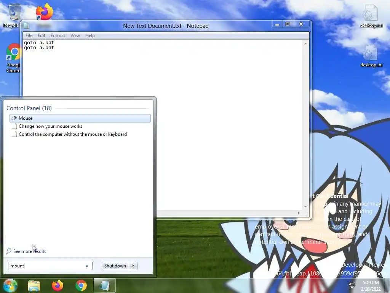Open the Mouse control panel result

tap(80, 118)
